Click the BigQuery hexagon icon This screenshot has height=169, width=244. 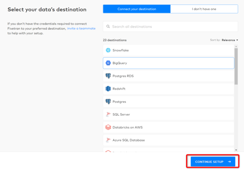(x=108, y=63)
